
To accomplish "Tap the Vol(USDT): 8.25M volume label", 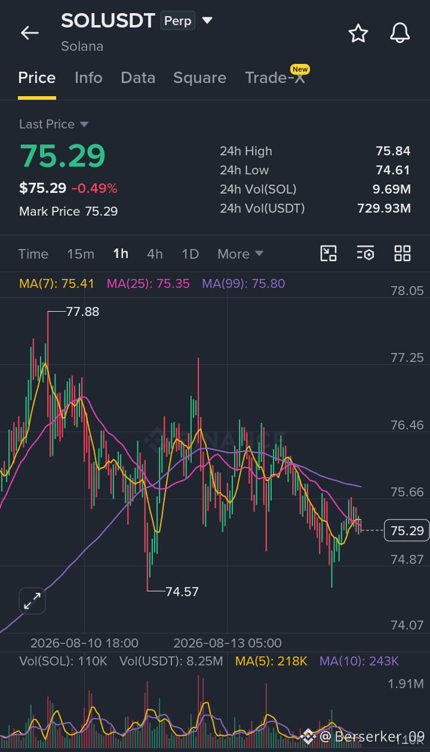I will [x=171, y=661].
